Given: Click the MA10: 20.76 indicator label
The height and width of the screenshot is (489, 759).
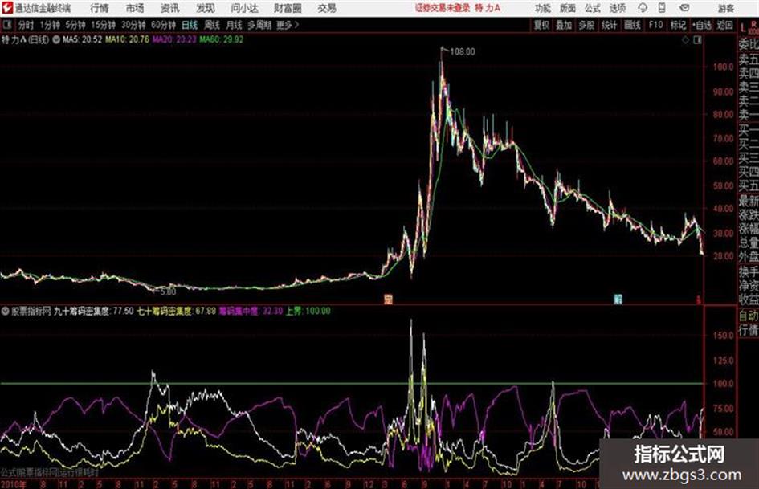Looking at the screenshot, I should (x=128, y=39).
